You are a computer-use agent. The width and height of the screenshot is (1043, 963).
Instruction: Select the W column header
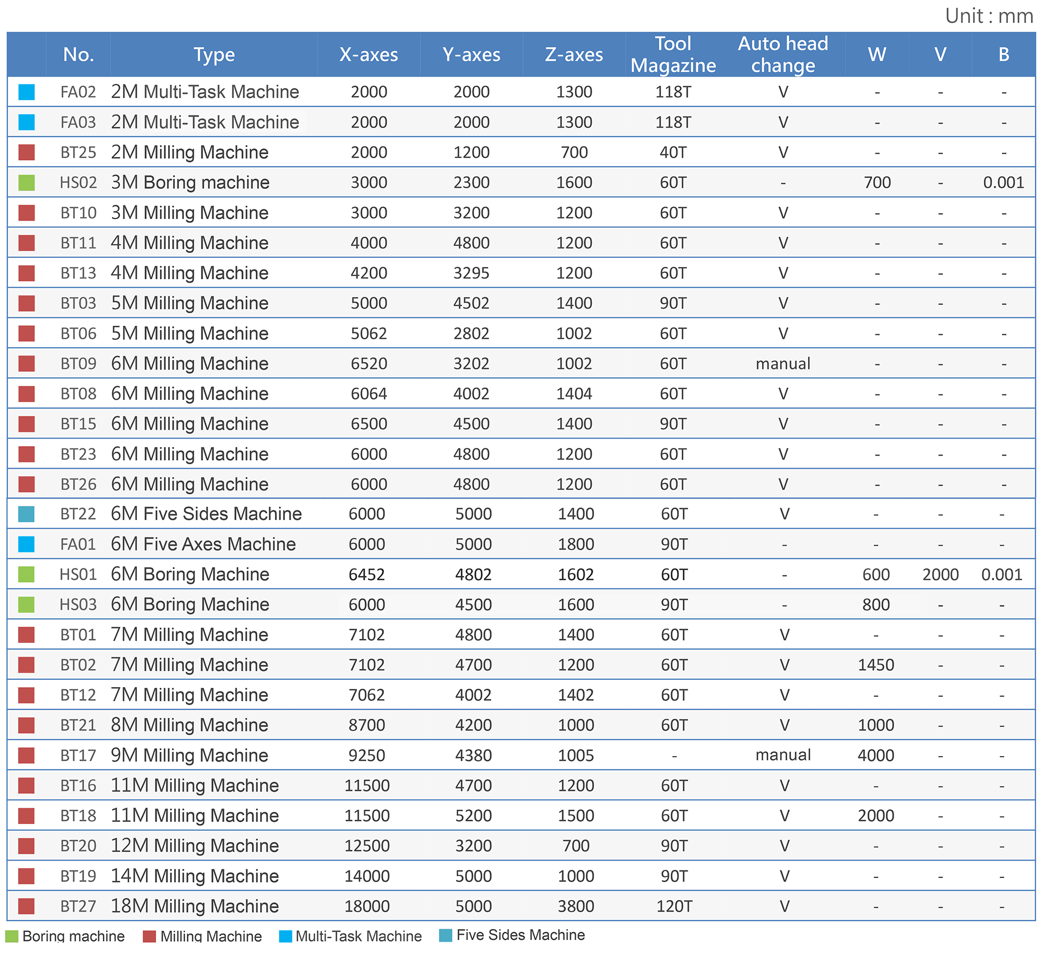877,54
